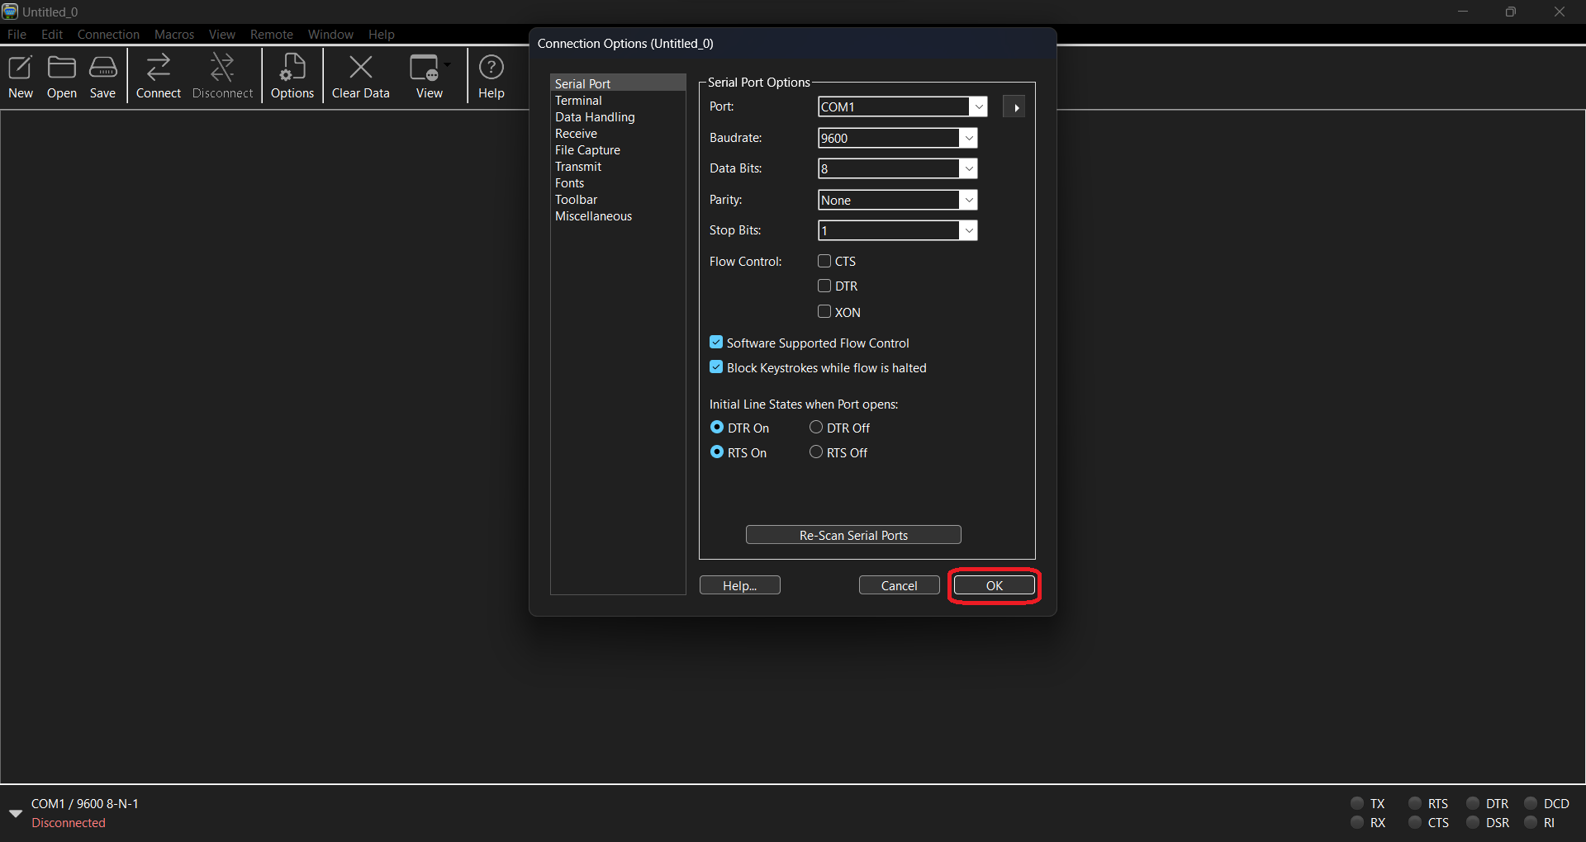Click Re-Scan Serial Ports button

pos(853,535)
